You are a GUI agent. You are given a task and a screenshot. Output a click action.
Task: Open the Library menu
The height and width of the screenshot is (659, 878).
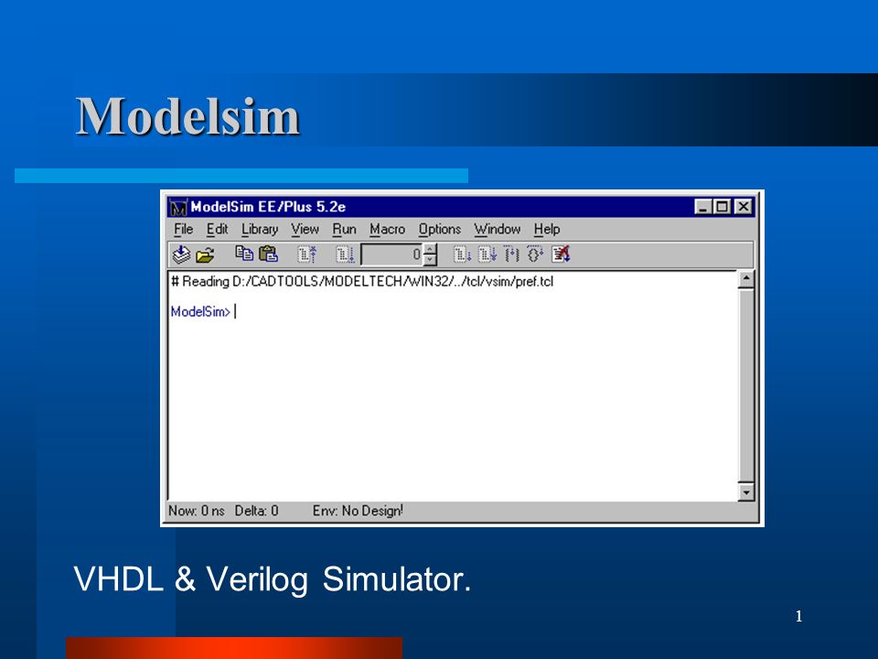[x=259, y=229]
